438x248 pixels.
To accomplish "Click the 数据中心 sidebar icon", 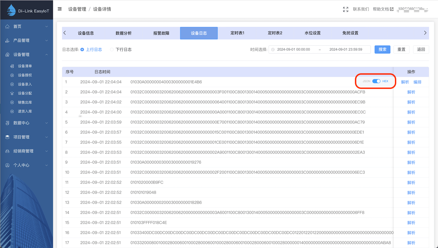I will [x=7, y=123].
